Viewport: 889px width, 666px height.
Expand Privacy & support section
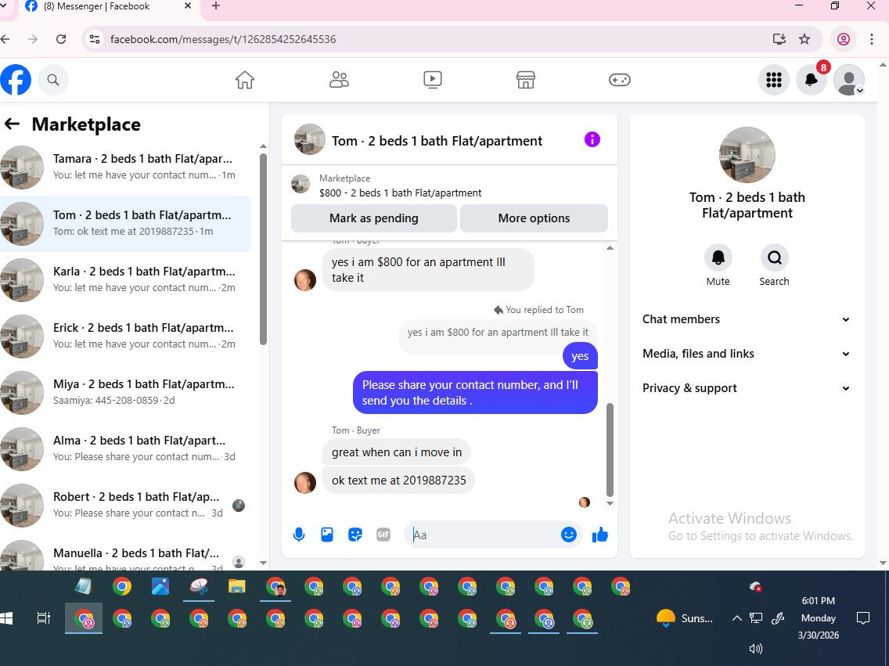click(747, 388)
